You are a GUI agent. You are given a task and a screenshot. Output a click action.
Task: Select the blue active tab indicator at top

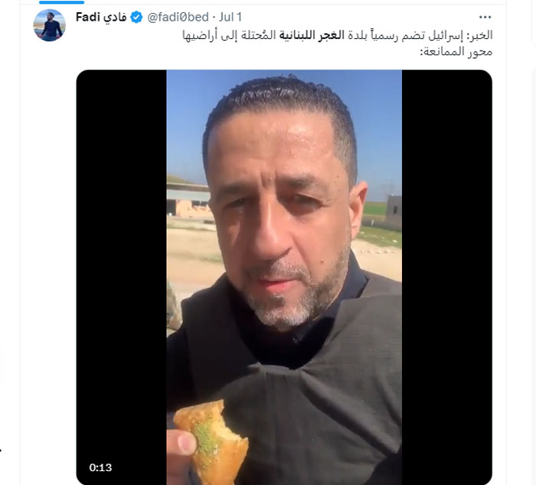pos(61,2)
